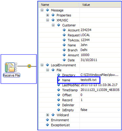Click the diamond icon beside Delimiter
The image size is (122, 131).
point(59,105)
